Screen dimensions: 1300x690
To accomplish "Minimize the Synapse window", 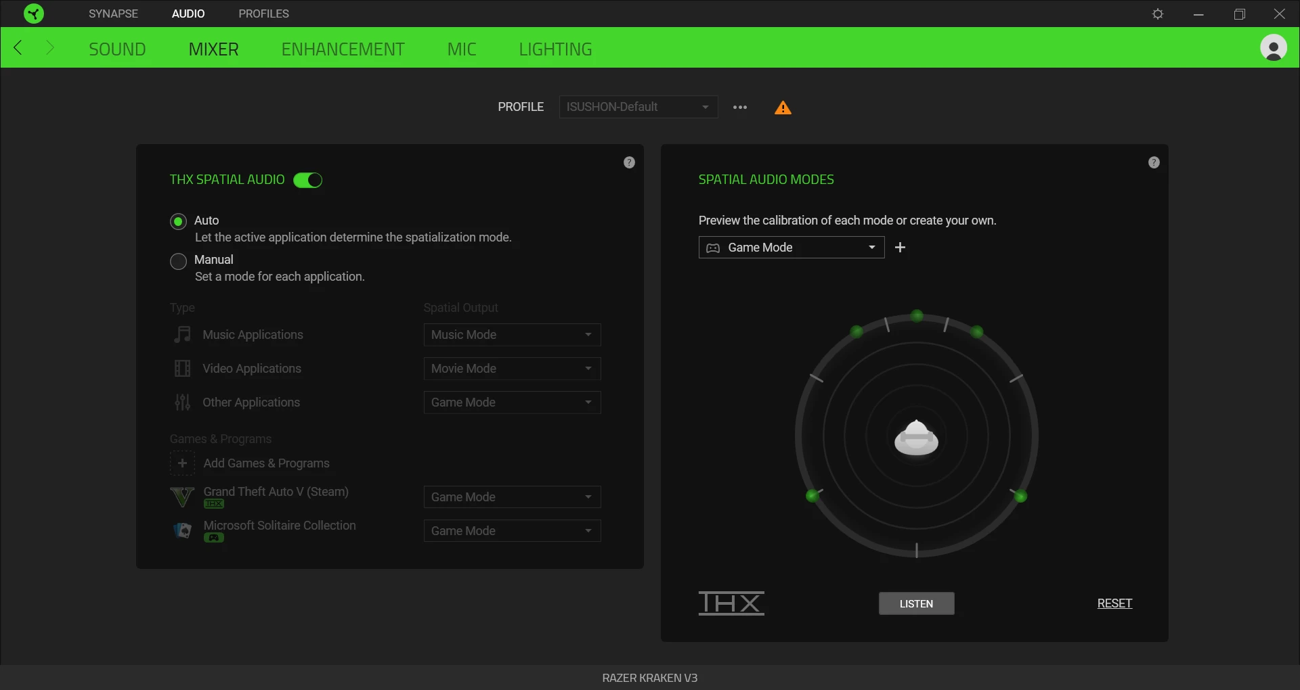I will pyautogui.click(x=1198, y=14).
